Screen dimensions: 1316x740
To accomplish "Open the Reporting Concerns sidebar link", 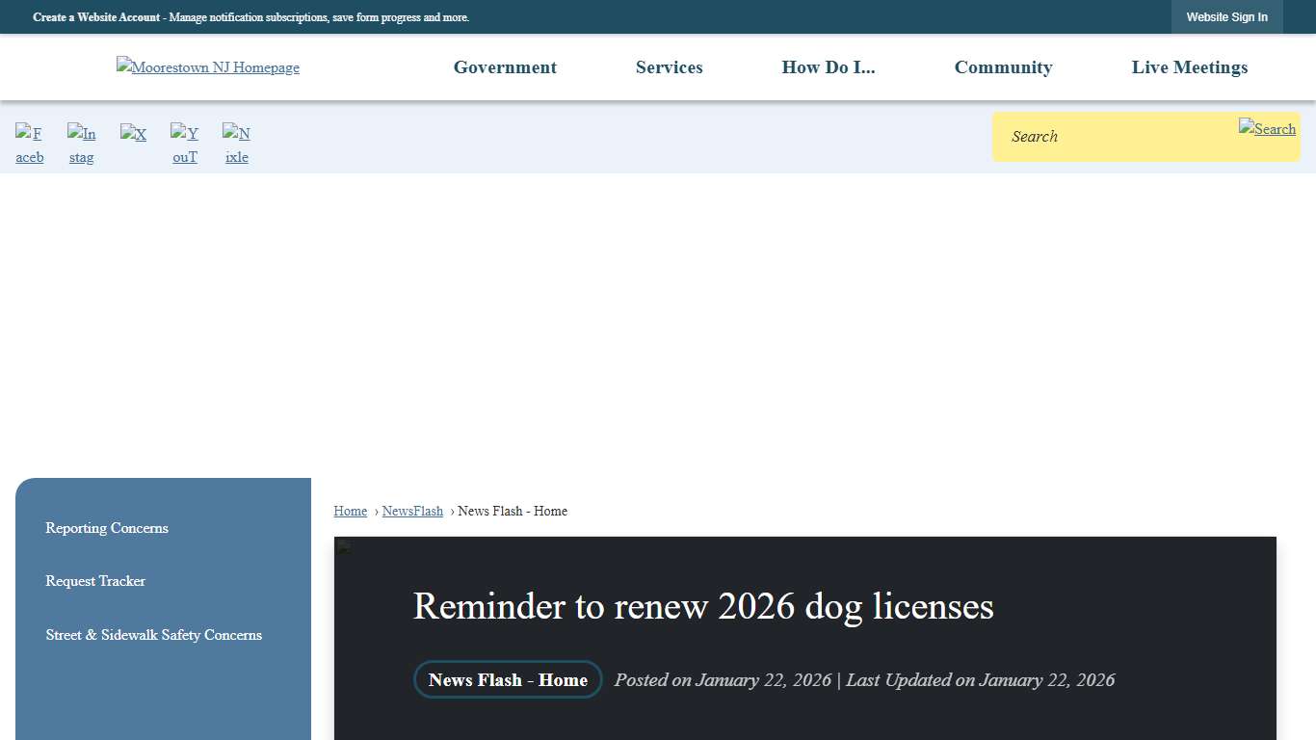I will tap(106, 528).
